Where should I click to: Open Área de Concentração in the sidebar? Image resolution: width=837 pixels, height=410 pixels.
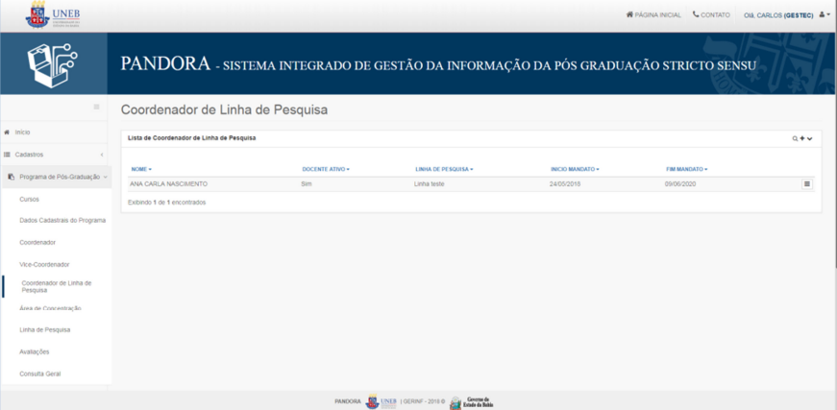(x=50, y=308)
